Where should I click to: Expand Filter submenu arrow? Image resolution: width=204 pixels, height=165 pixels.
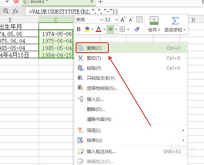point(183,130)
